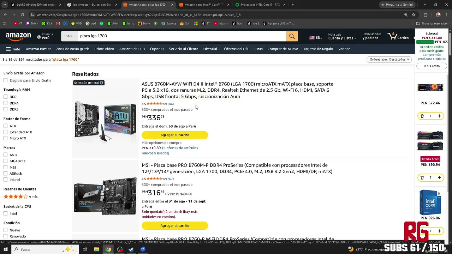Viewport: 452px width, 254px height.
Task: Expand Cuenta y Listas account menu
Action: 342,36
